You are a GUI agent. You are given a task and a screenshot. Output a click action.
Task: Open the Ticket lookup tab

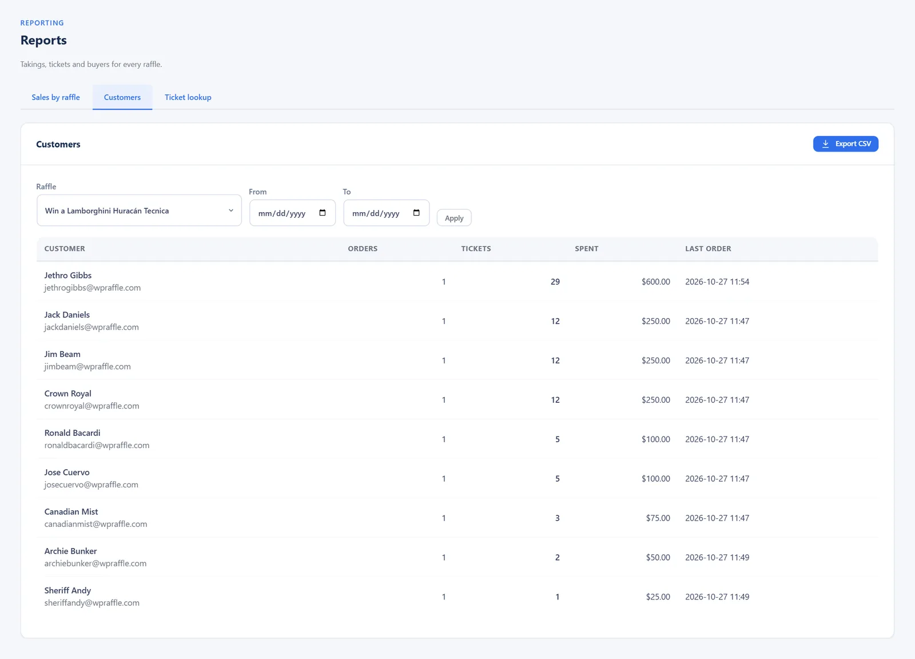pos(188,97)
